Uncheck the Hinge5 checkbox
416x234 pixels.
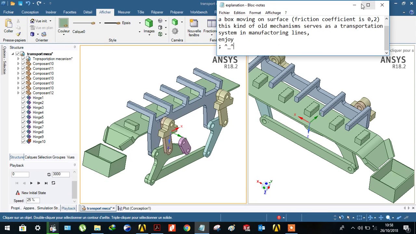tap(23, 117)
